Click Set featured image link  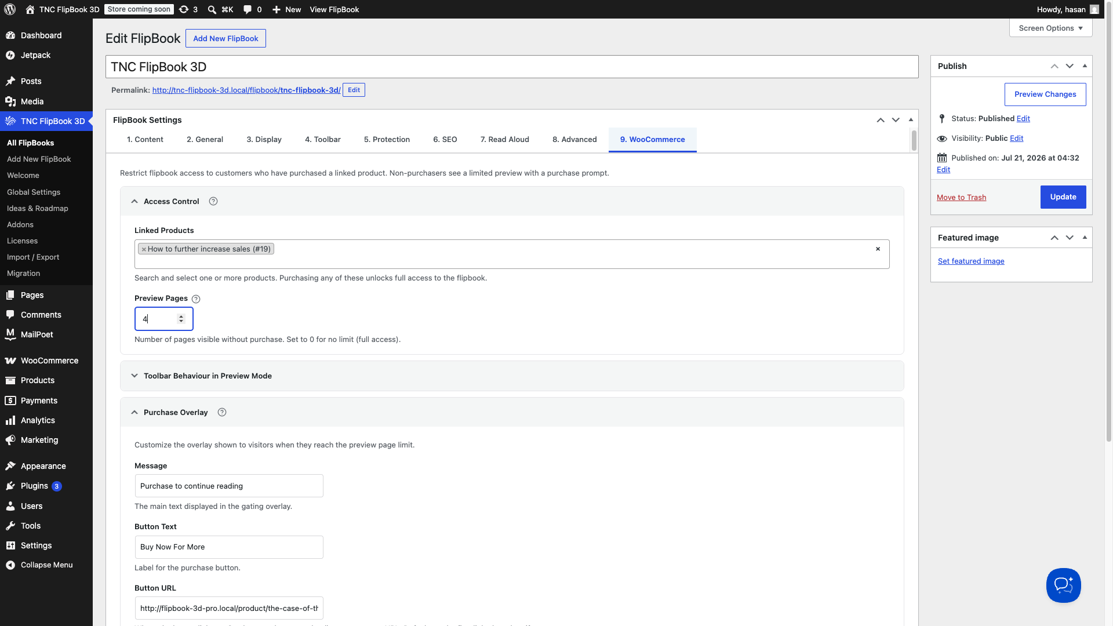[x=971, y=261]
